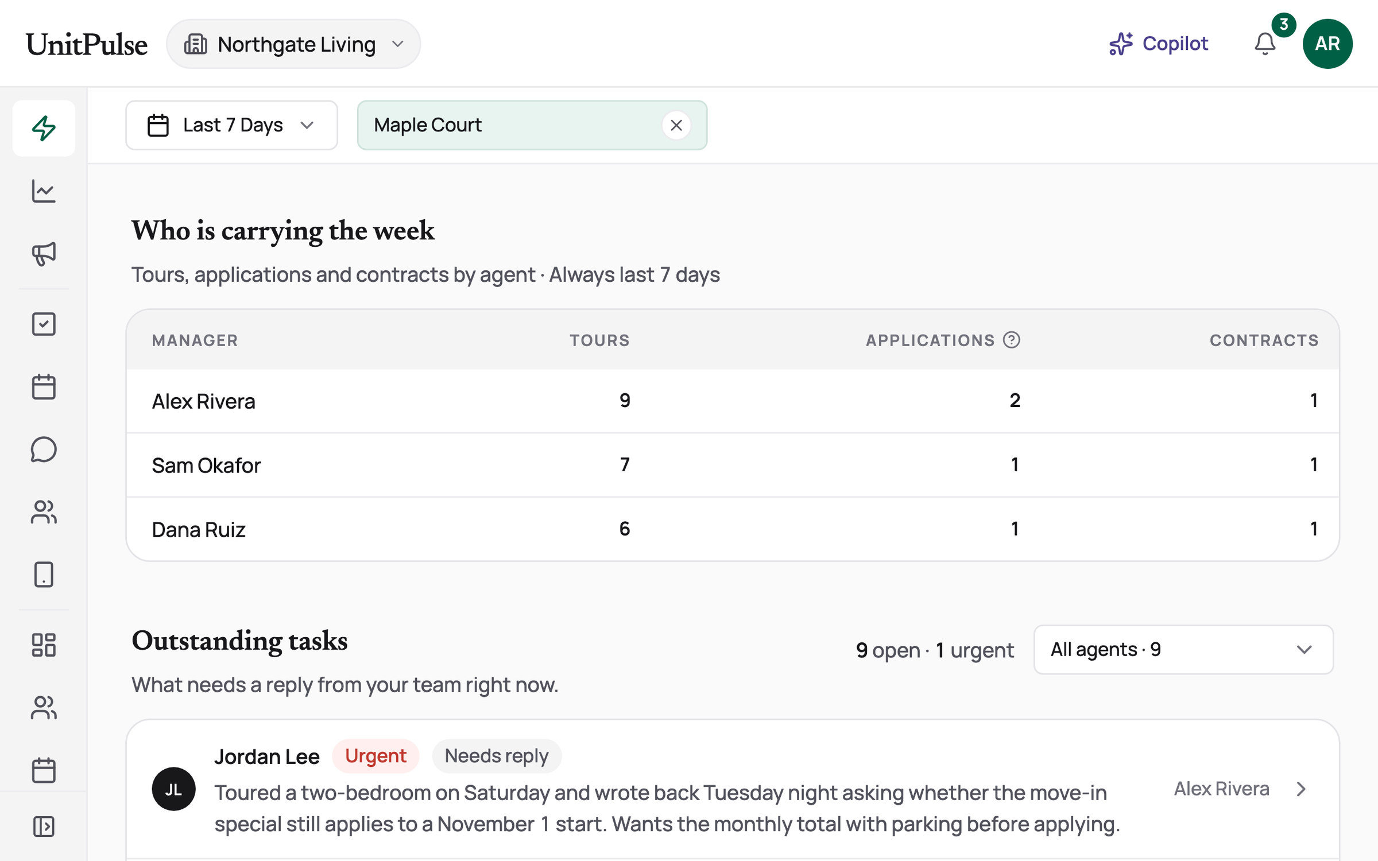Click the Copilot sparkle icon
The height and width of the screenshot is (861, 1378).
[x=1121, y=44]
